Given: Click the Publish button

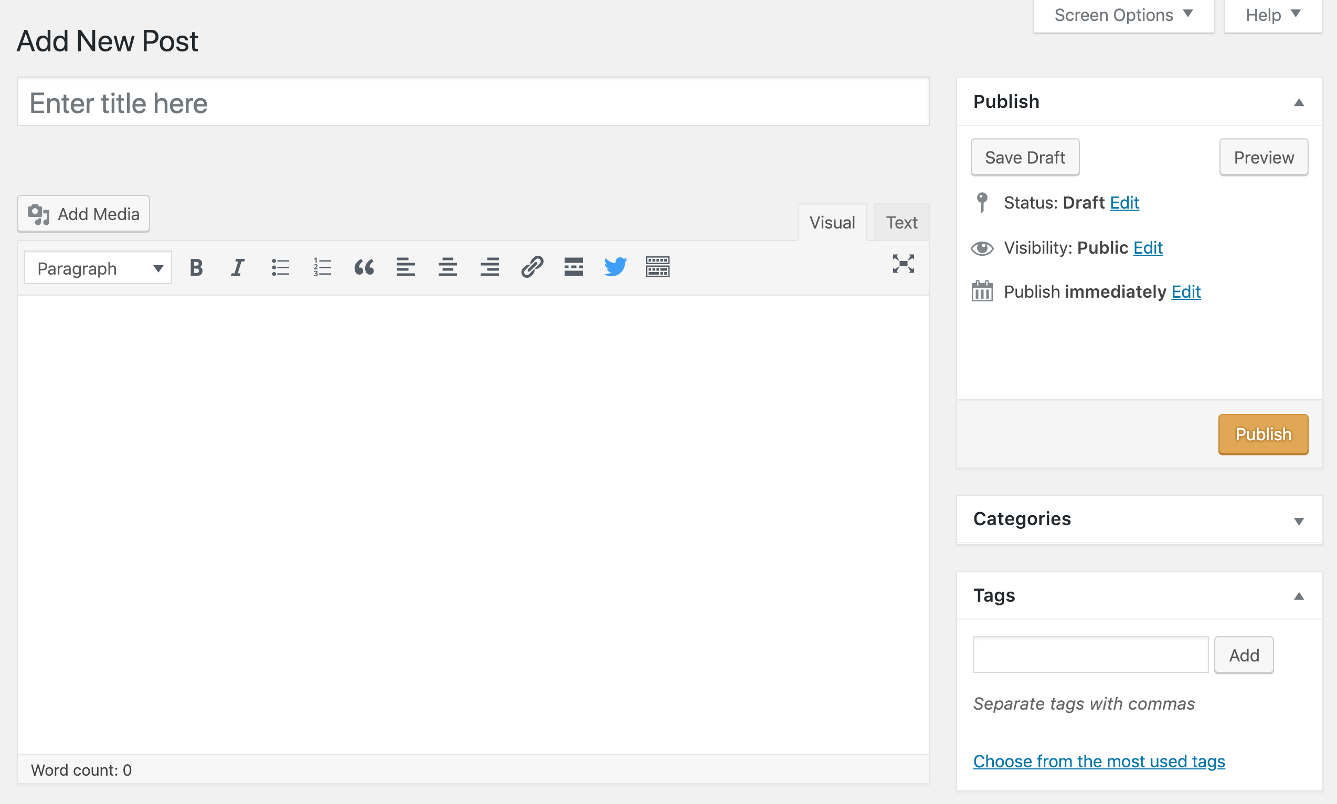Looking at the screenshot, I should (1262, 434).
